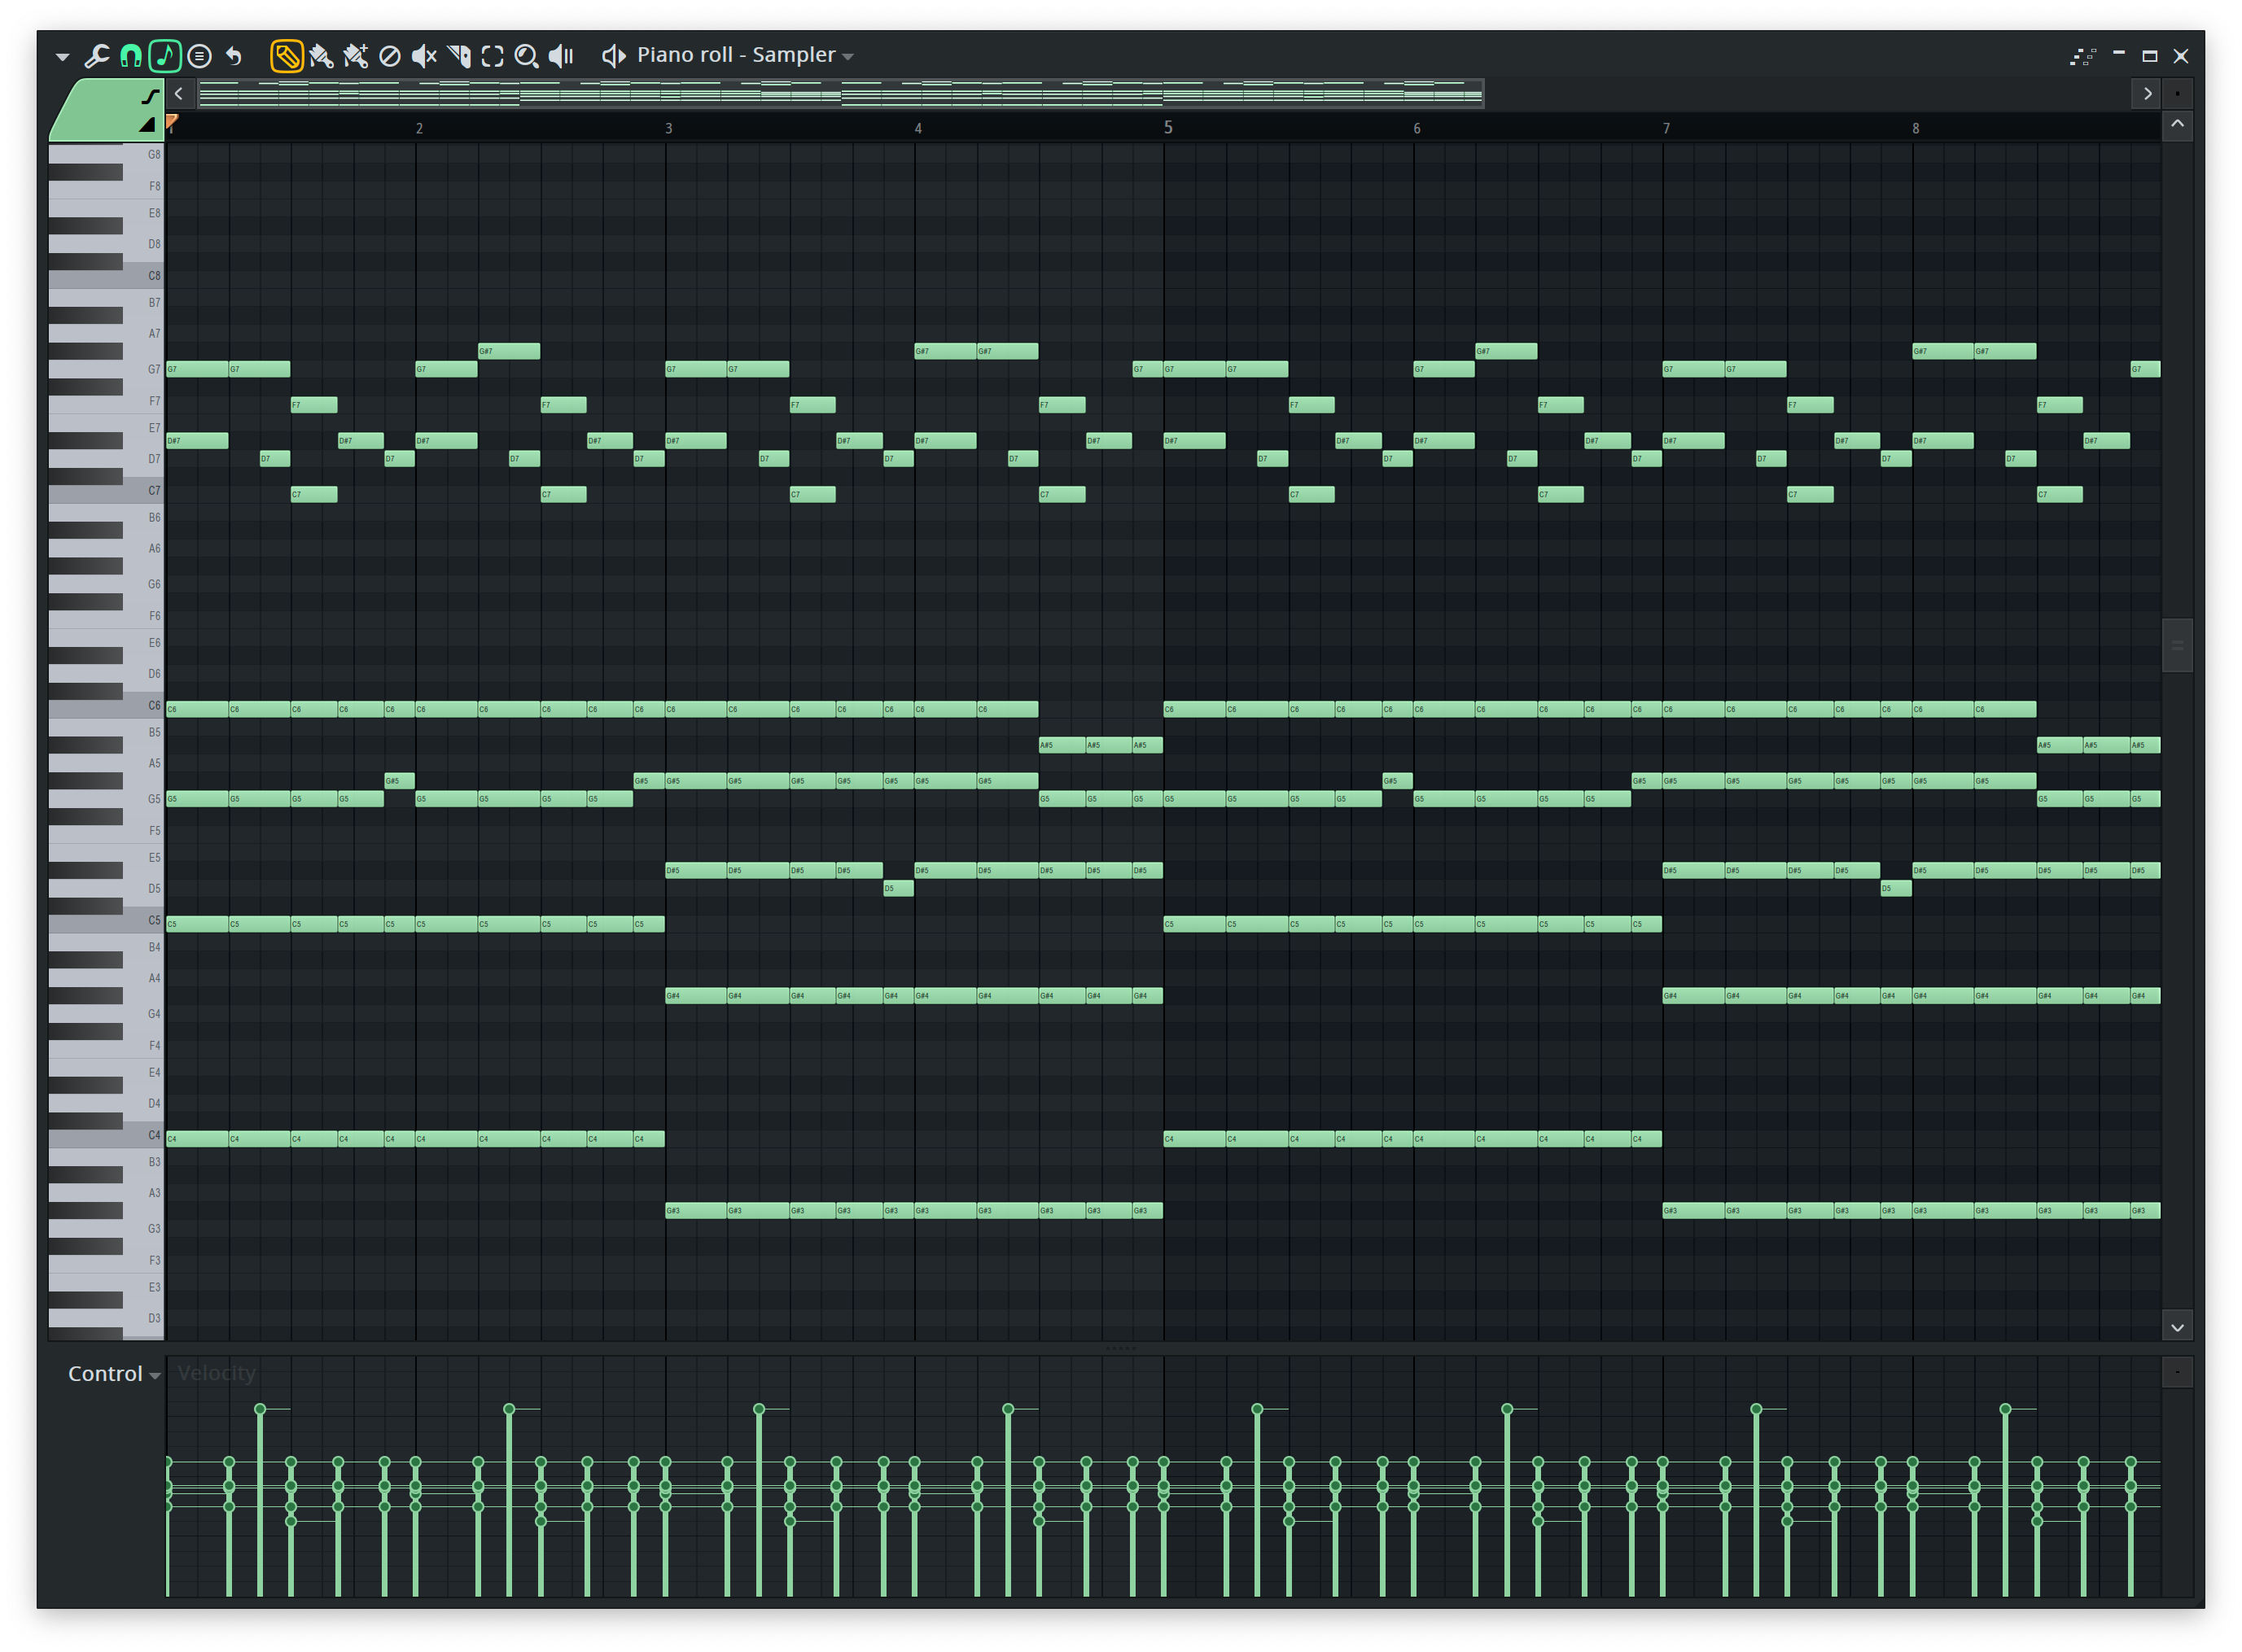Viewport: 2242px width, 1652px height.
Task: Expand the Sampler target channel dropdown
Action: pyautogui.click(x=848, y=57)
